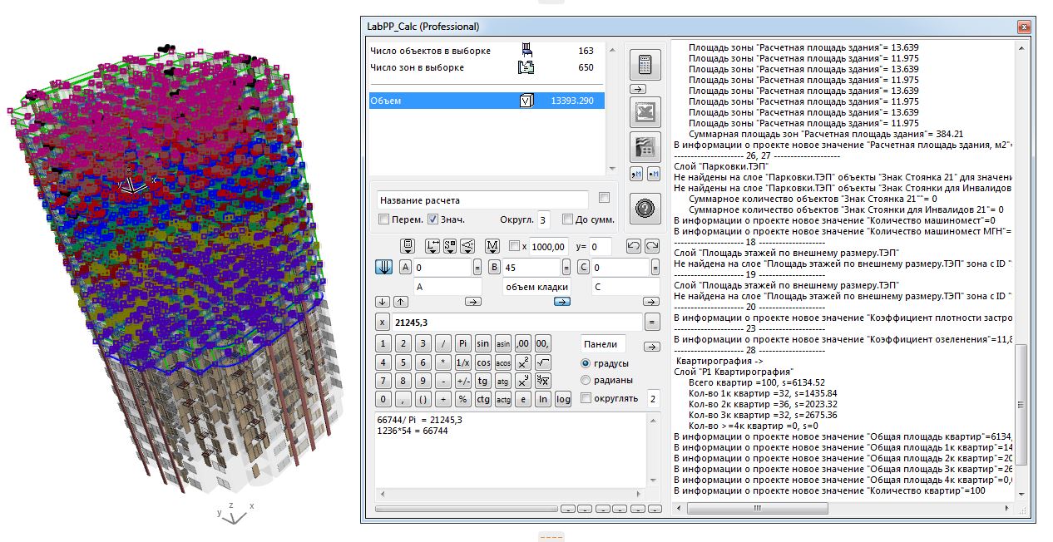
Task: Click the 'Число зон в выборке' row
Action: tap(487, 67)
